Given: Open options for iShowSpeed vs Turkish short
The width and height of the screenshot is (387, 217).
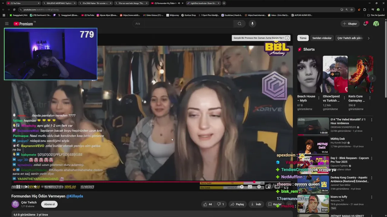Looking at the screenshot, I should [344, 98].
